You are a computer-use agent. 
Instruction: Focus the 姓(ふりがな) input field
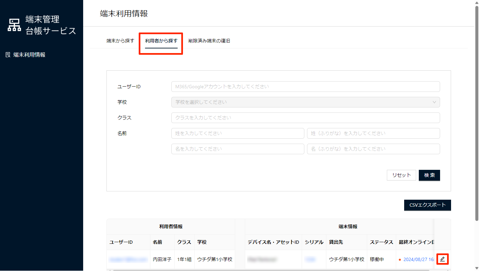373,133
